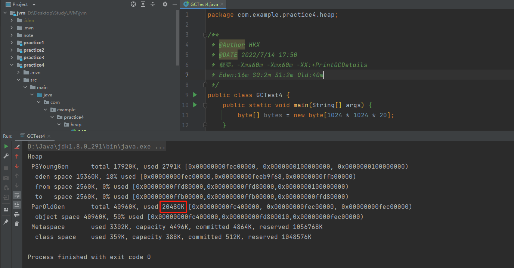Click the @DATE tag in javadoc
Image resolution: width=514 pixels, height=268 pixels.
pyautogui.click(x=228, y=55)
